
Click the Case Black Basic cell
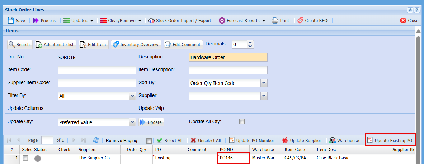(x=352, y=158)
